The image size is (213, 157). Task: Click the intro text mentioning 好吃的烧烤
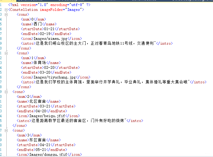pyautogui.click(x=79, y=121)
